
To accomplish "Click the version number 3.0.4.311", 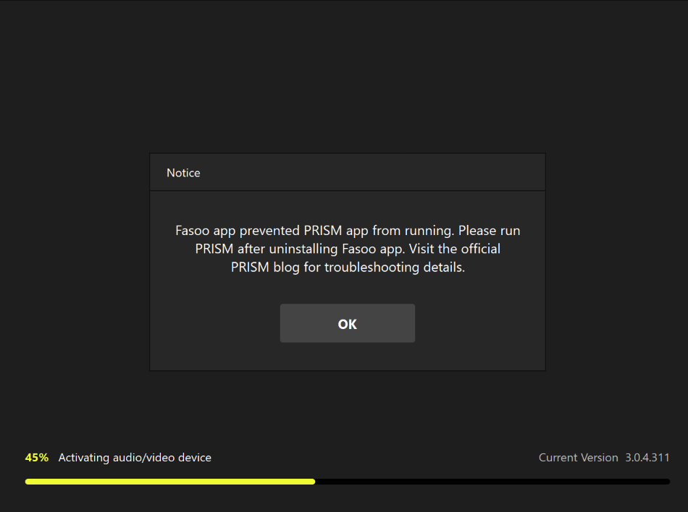I will 647,458.
